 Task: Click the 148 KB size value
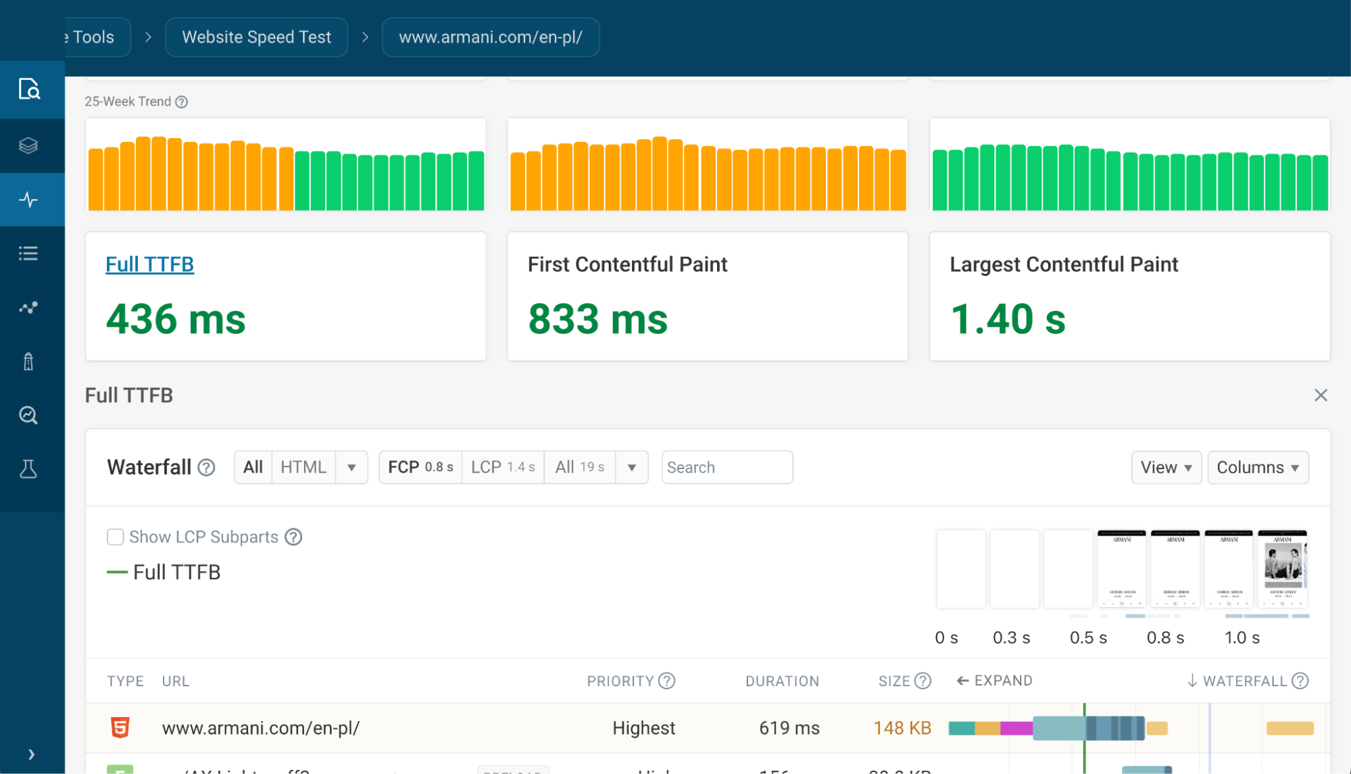tap(902, 728)
